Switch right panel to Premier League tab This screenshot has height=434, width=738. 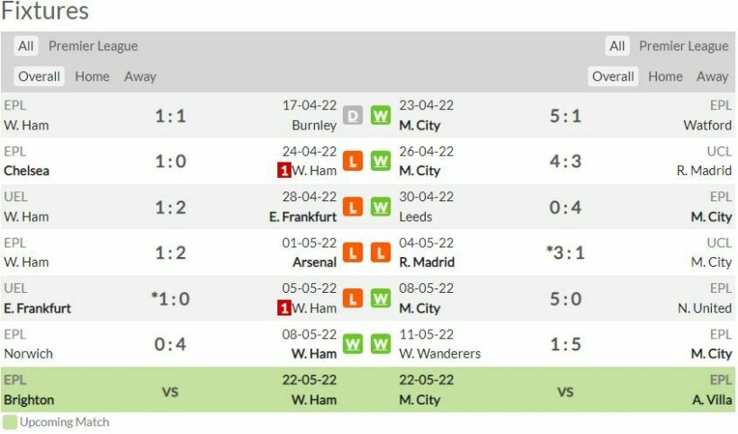click(683, 46)
